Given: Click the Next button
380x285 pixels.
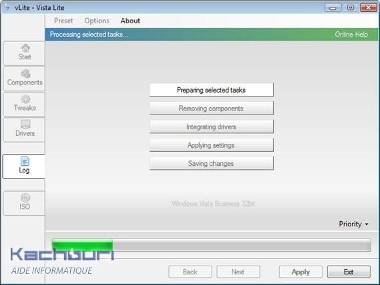Looking at the screenshot, I should click(238, 272).
